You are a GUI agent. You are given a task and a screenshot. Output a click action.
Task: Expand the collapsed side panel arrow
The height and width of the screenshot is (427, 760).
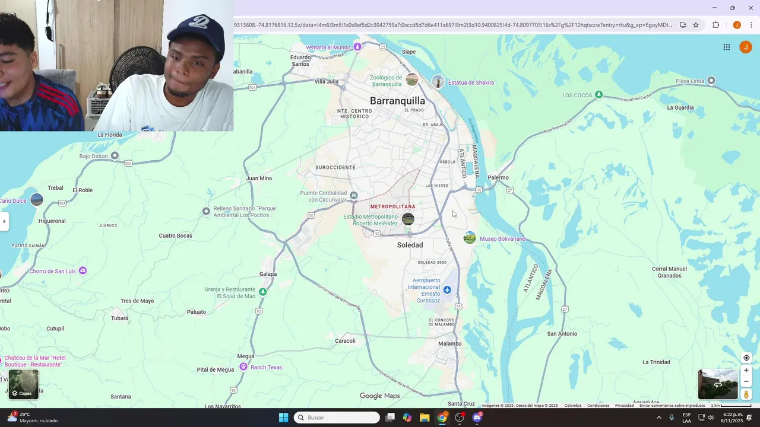[4, 221]
